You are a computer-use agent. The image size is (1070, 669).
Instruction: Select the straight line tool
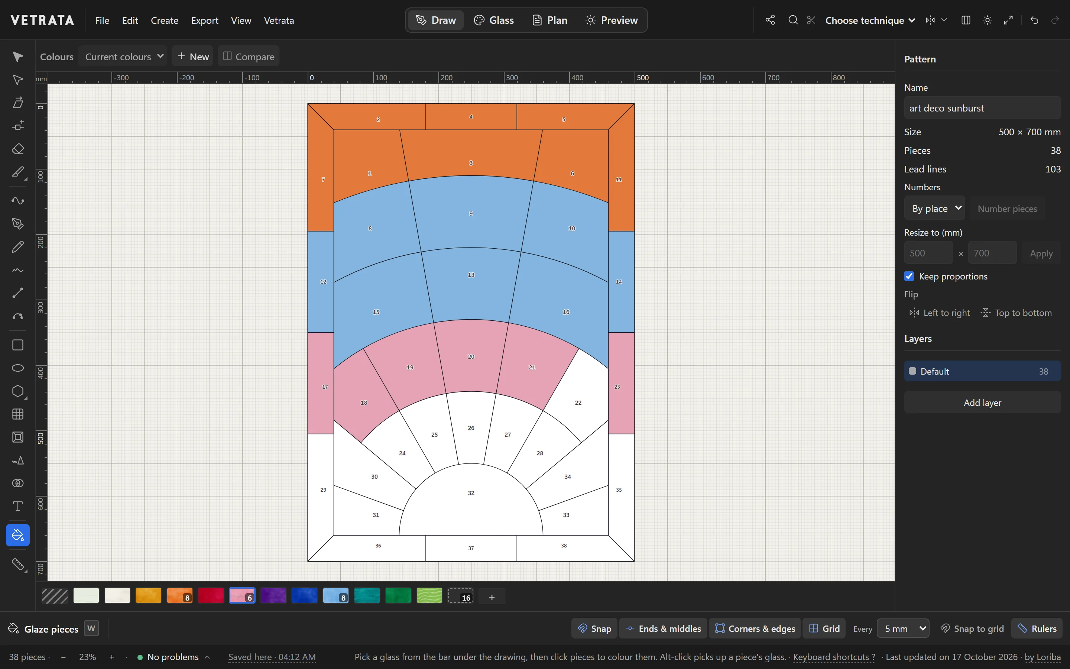(x=18, y=293)
